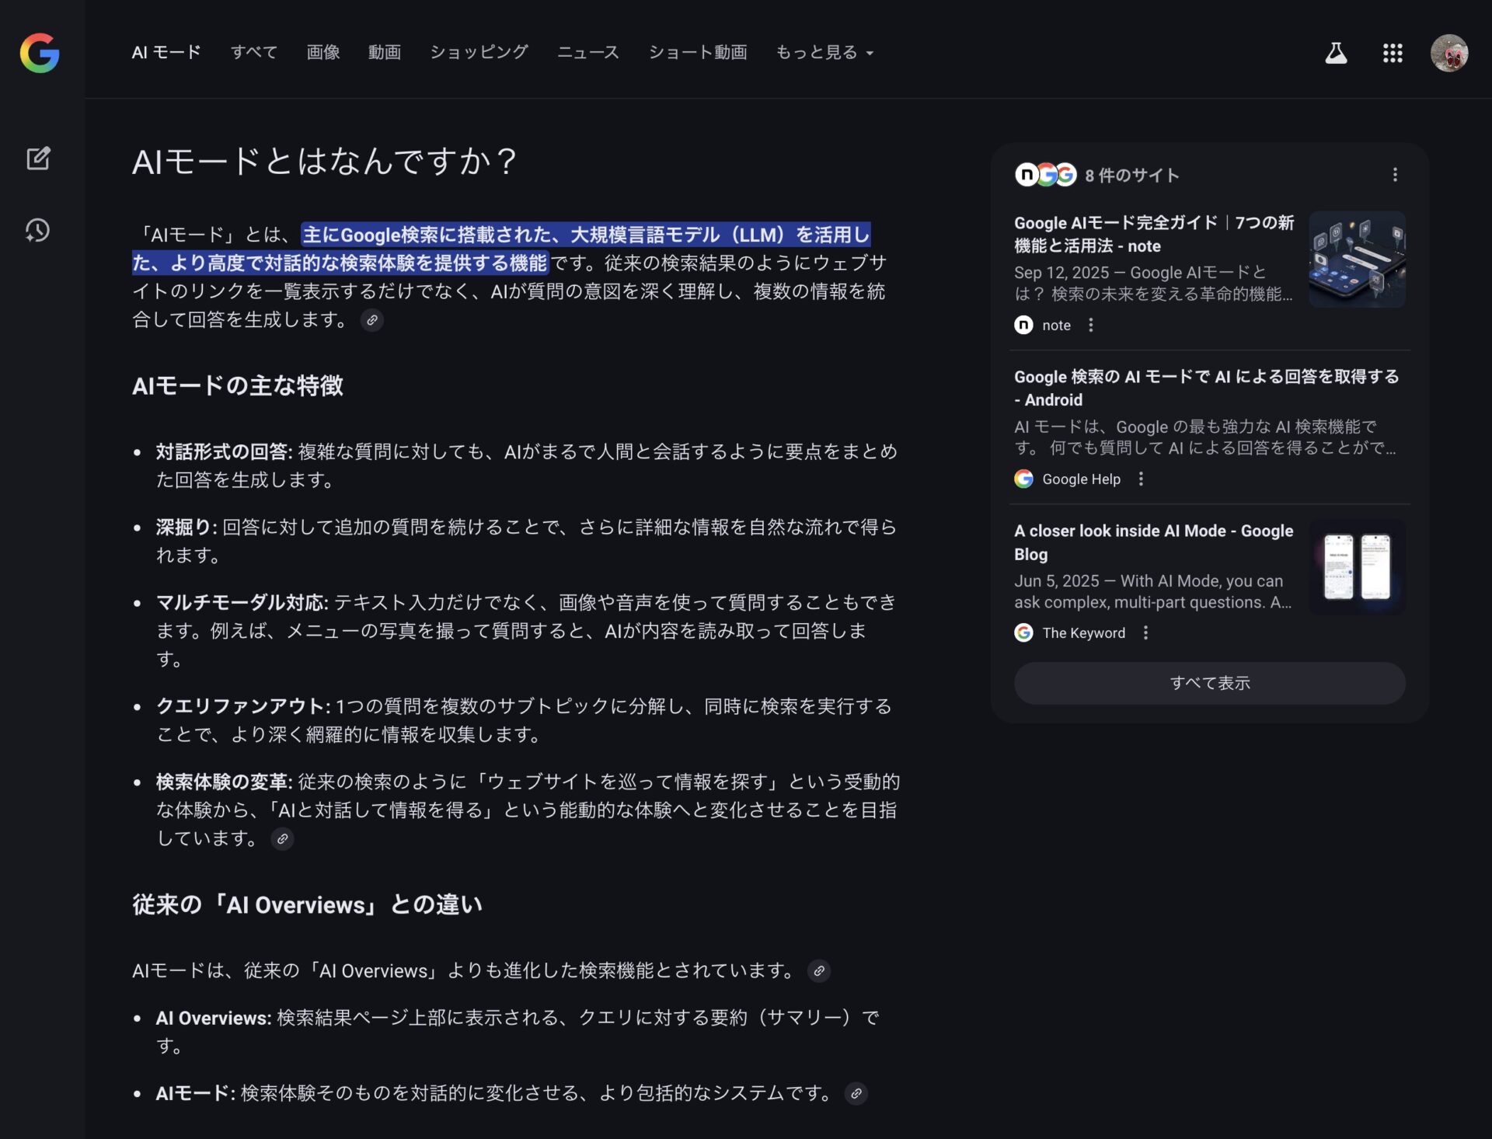Open Search Labs flask icon
The image size is (1492, 1139).
pos(1336,53)
